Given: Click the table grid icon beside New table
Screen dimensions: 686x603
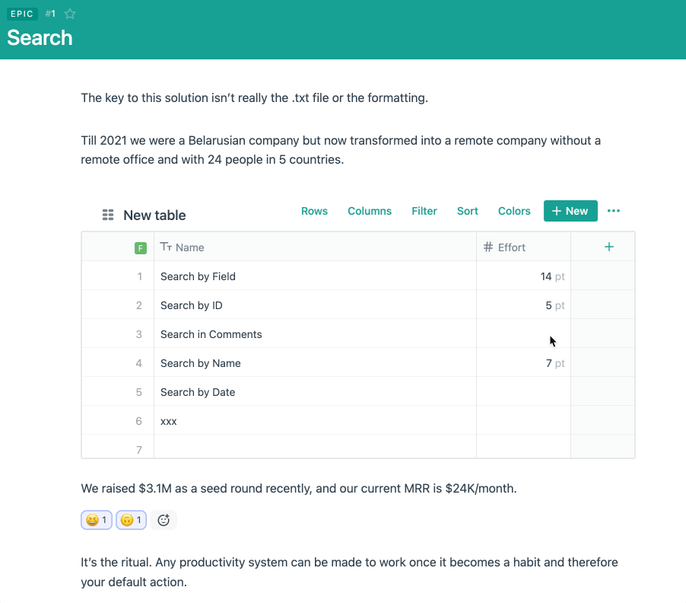Looking at the screenshot, I should [x=108, y=215].
